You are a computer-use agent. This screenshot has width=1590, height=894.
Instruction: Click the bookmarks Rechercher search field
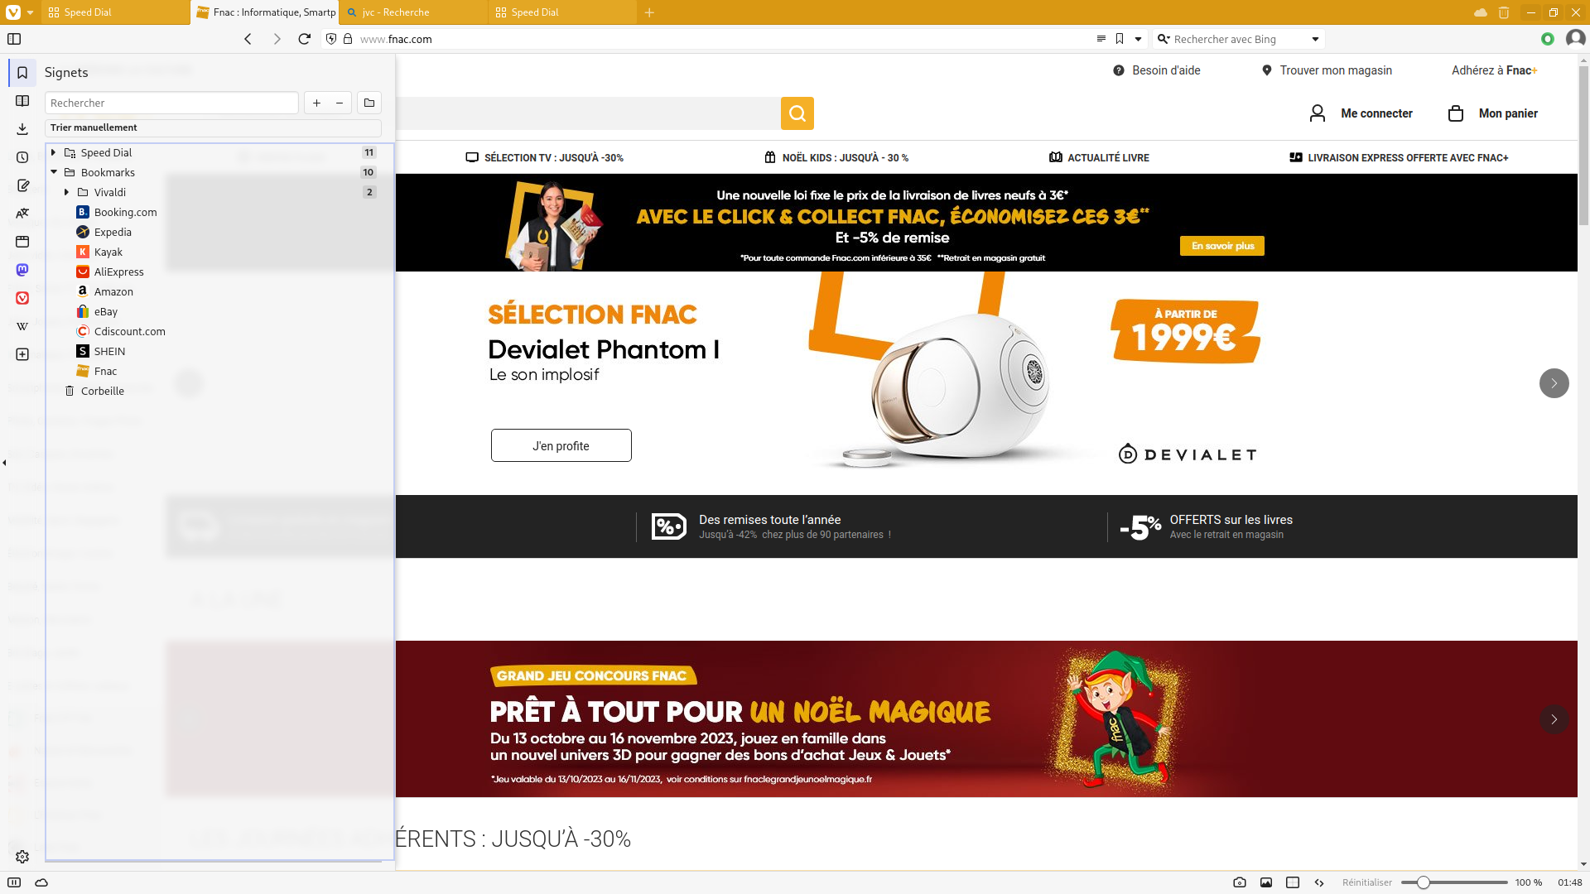point(171,103)
